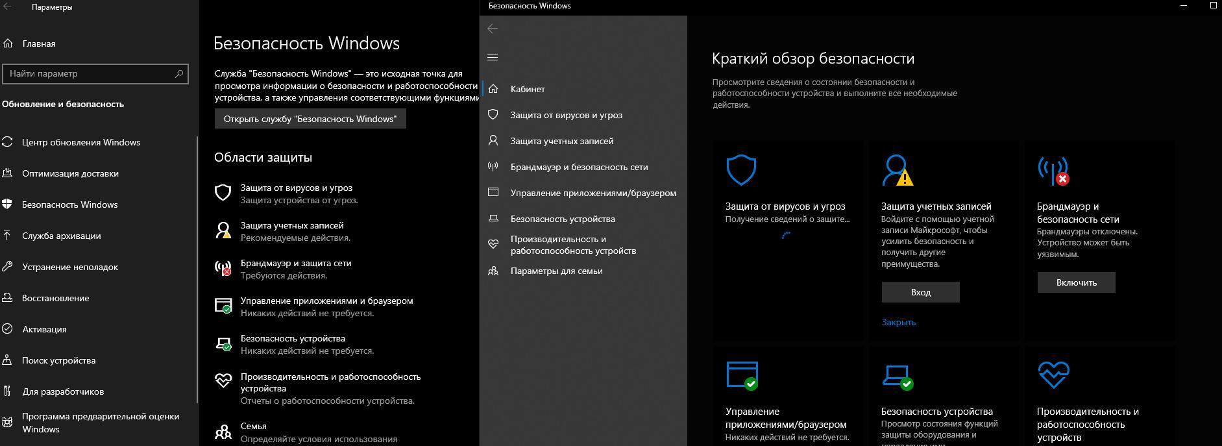This screenshot has height=446, width=1222.
Task: Click the wrench icon for 'Устранение неполадок'
Action: pos(8,267)
